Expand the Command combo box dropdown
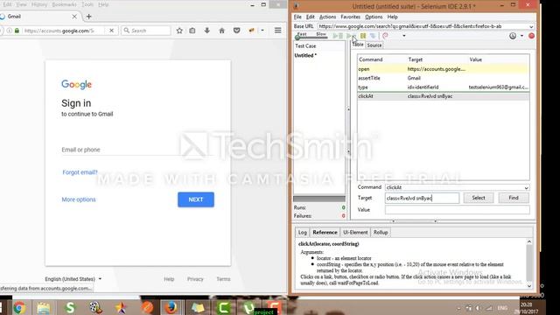The image size is (560, 315). (527, 188)
